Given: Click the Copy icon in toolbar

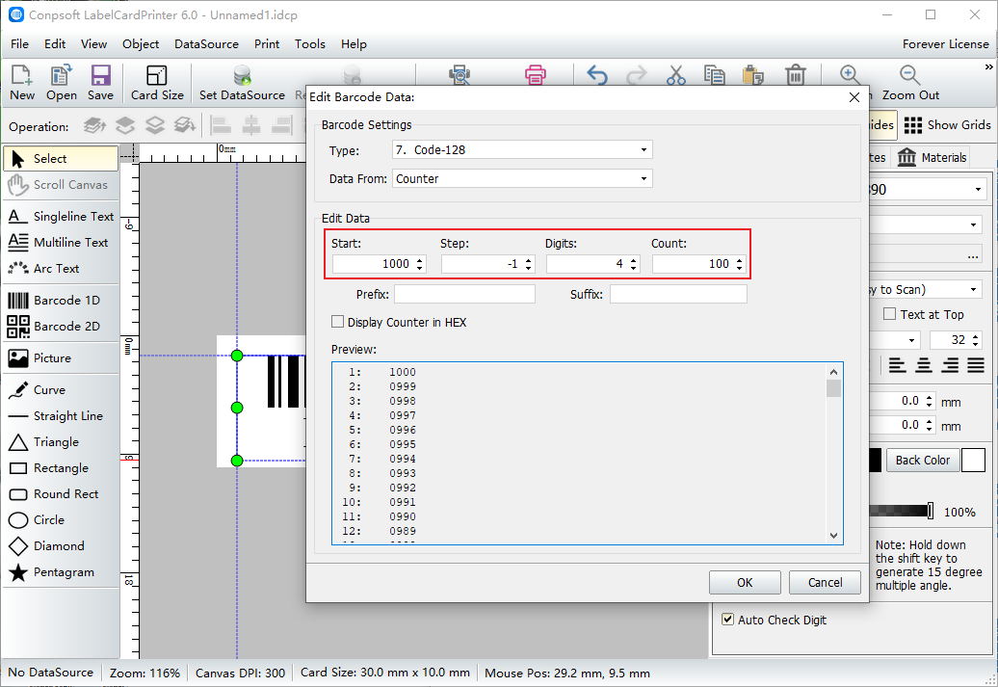Looking at the screenshot, I should pyautogui.click(x=714, y=75).
